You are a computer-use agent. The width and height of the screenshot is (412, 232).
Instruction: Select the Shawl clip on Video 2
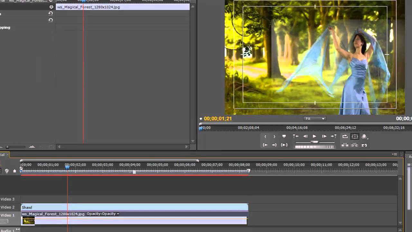(x=135, y=207)
